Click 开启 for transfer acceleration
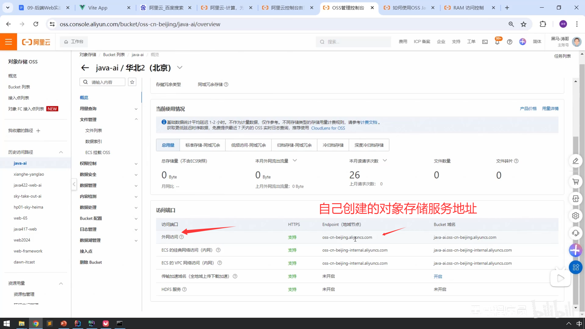 [x=438, y=276]
